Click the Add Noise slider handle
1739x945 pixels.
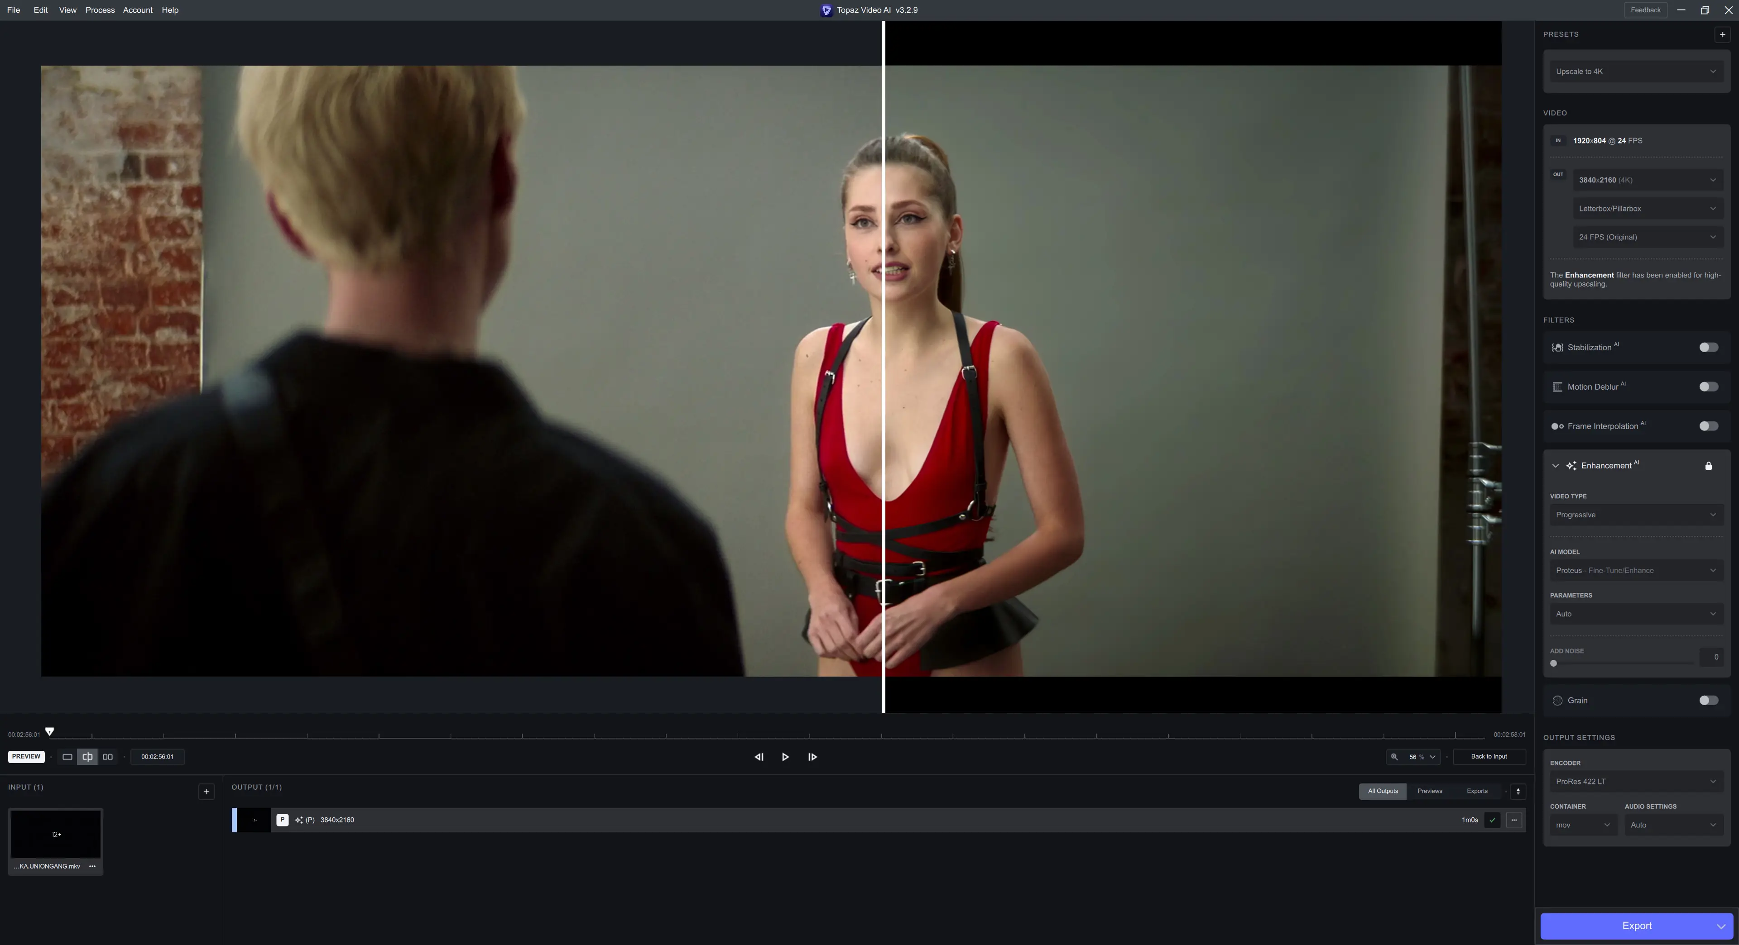click(1553, 664)
